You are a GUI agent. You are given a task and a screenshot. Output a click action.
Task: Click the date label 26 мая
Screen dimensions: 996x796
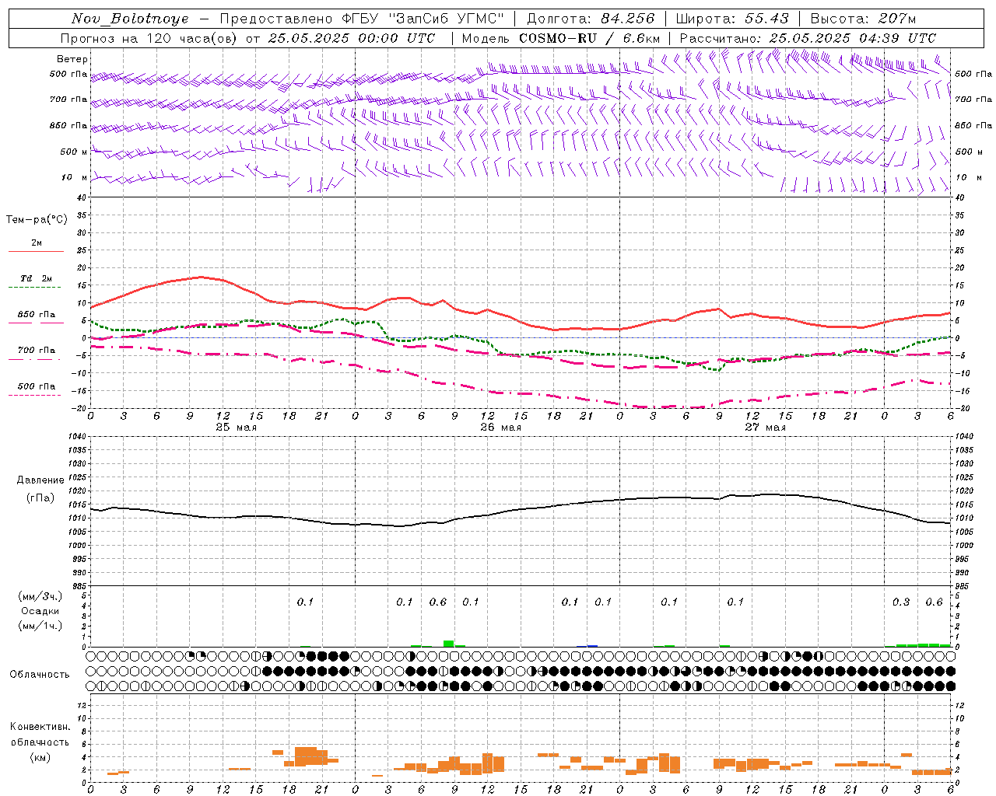tap(500, 428)
